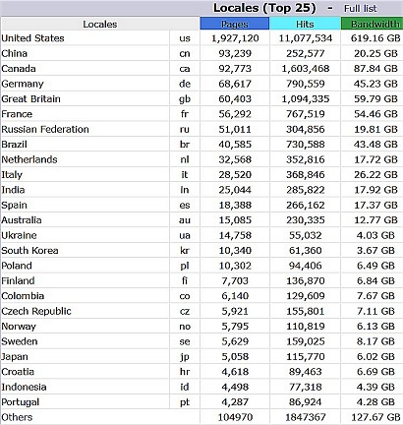Select the United States row name

32,38
